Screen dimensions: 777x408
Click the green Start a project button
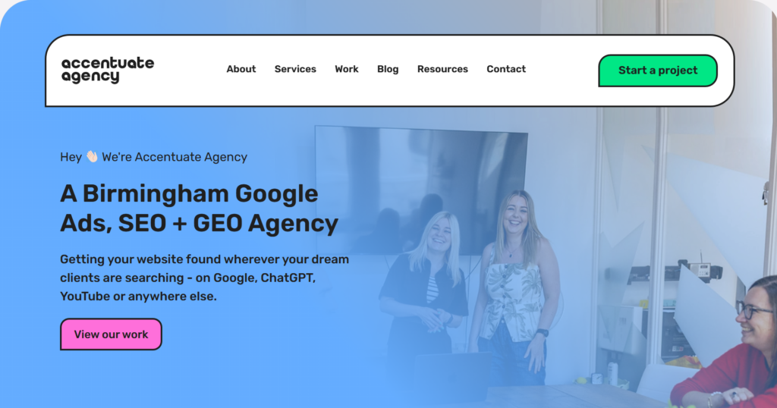658,71
